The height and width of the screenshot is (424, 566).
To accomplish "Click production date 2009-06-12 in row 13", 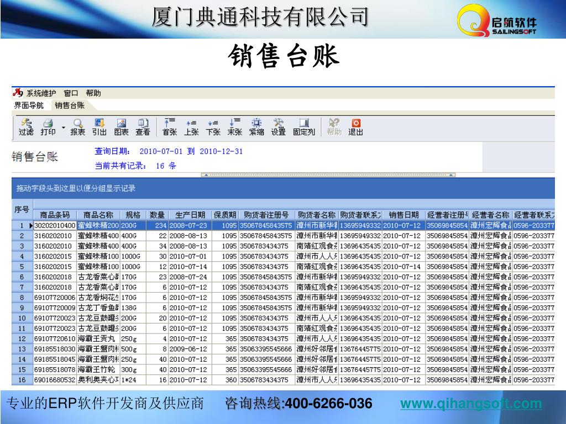I will click(x=190, y=349).
